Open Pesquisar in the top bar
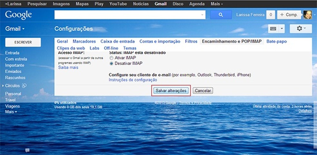317x155 pixels. click(37, 4)
